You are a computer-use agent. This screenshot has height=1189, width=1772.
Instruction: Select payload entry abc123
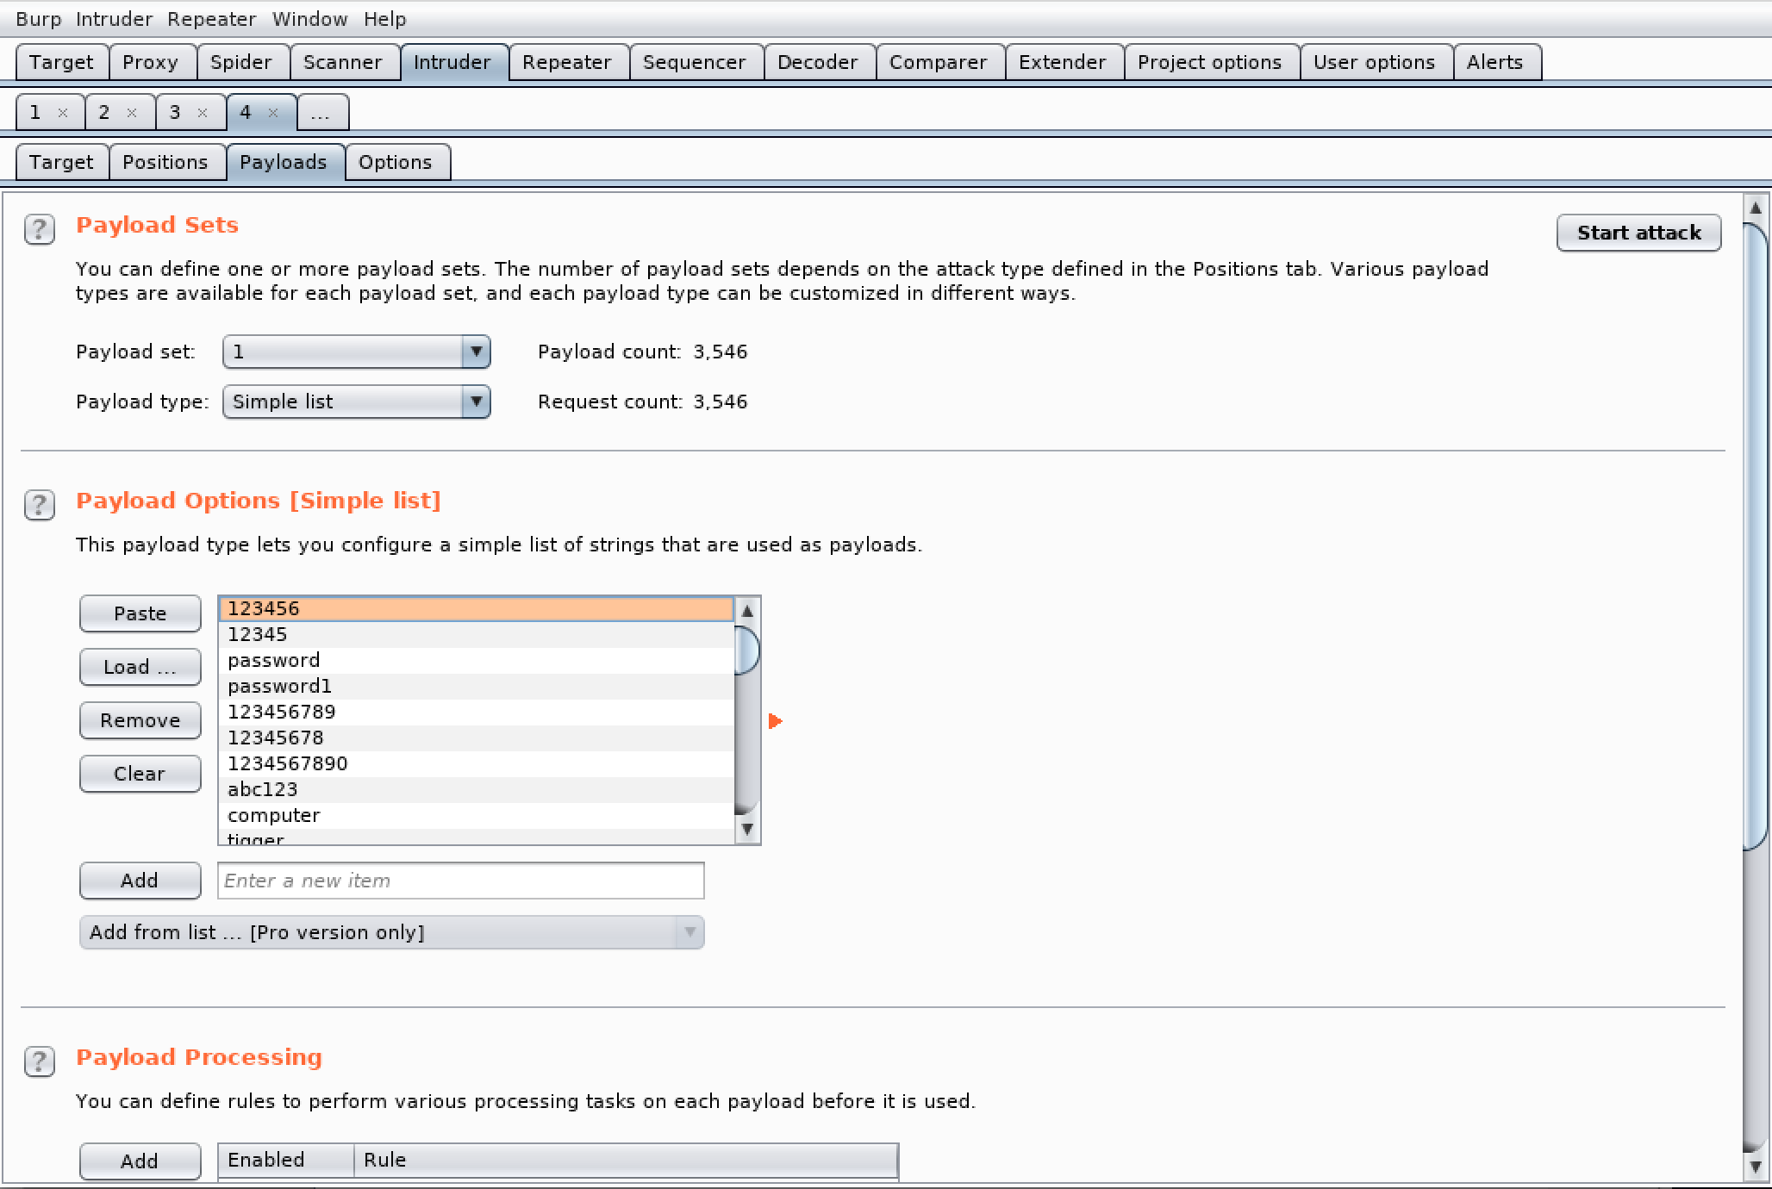[477, 790]
